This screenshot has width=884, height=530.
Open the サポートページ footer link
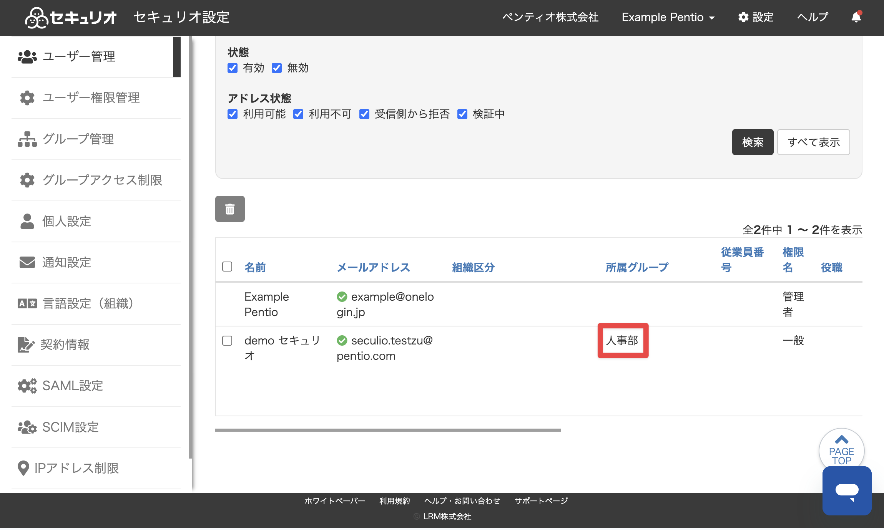pos(541,501)
